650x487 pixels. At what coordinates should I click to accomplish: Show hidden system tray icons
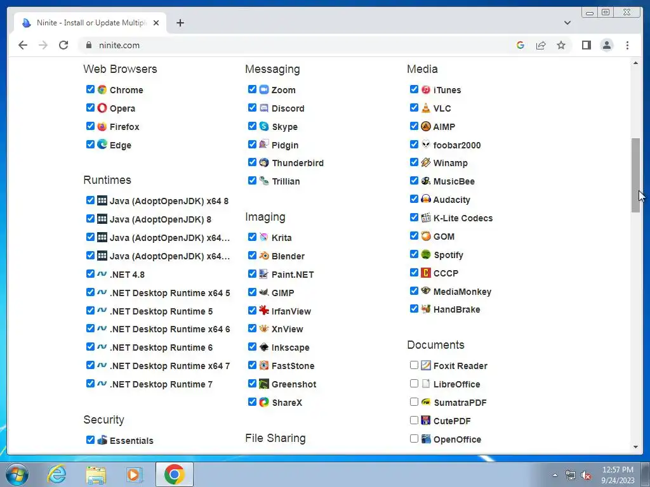(555, 475)
